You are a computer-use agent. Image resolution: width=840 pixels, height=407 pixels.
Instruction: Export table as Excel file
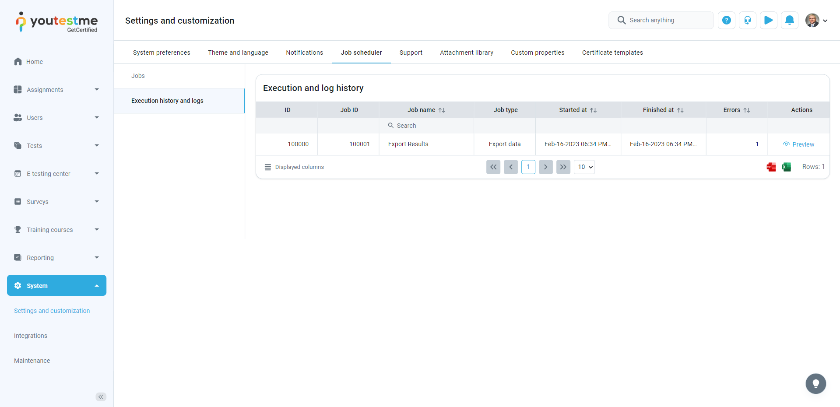point(786,167)
